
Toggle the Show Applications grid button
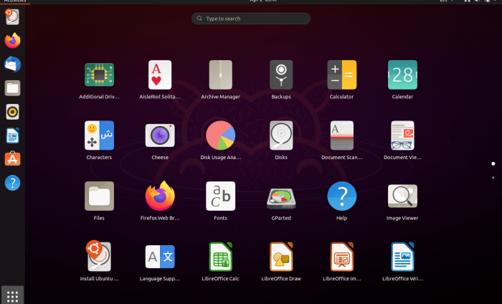click(x=12, y=294)
